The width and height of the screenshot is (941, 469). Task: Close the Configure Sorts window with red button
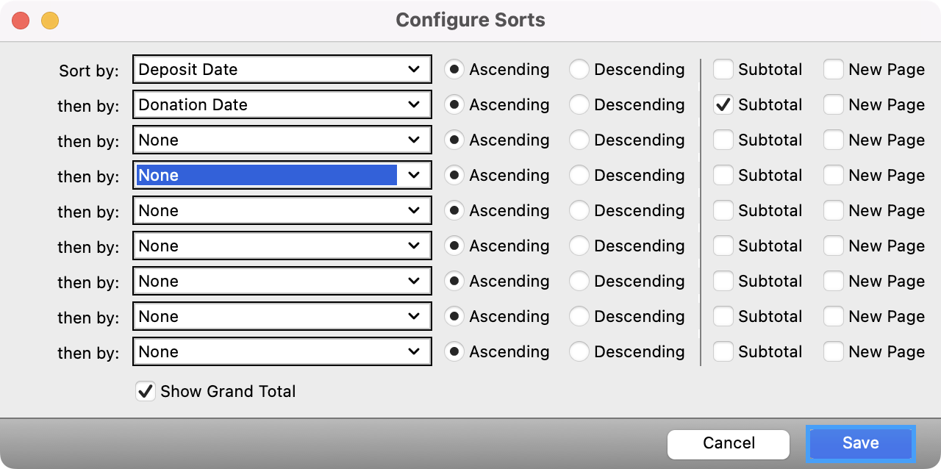(x=21, y=21)
